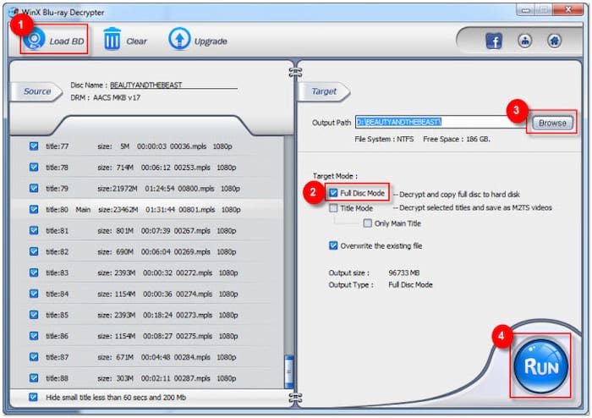Click the Output Type Full Disc Mode value
This screenshot has height=418, width=592.
pos(410,284)
